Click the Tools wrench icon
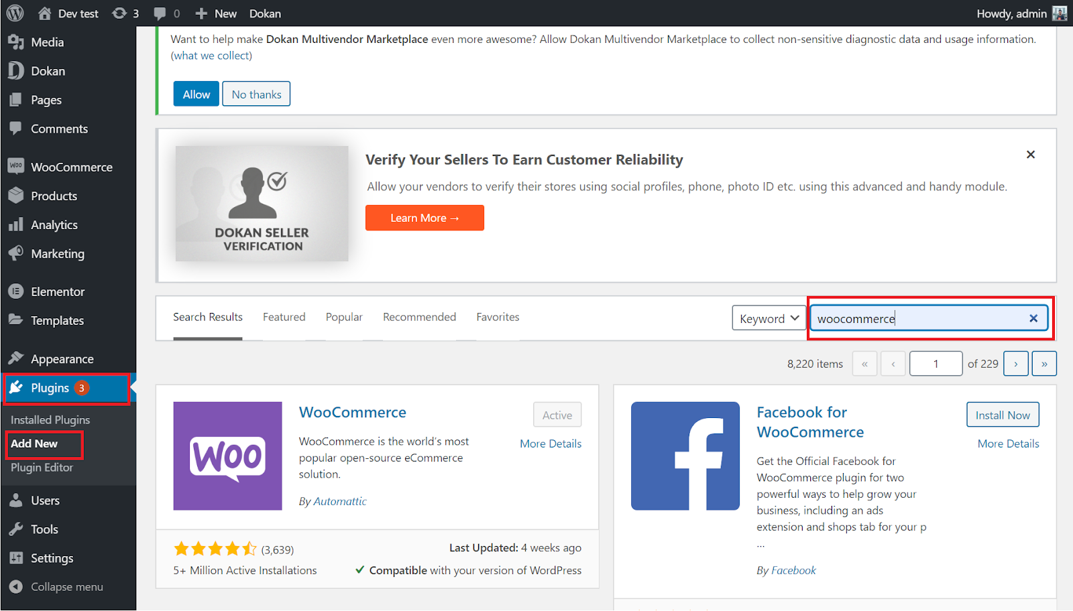1073x611 pixels. [16, 529]
